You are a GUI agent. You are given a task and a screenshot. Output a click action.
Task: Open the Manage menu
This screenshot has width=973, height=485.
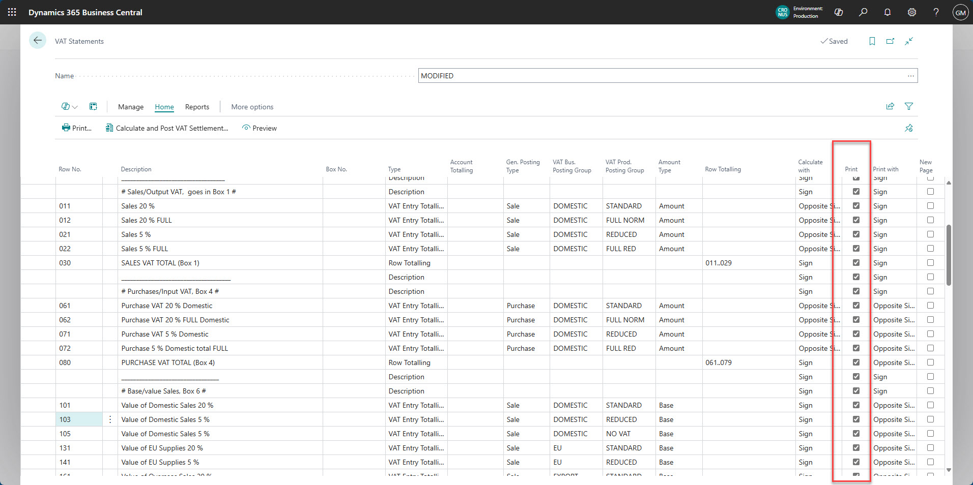(131, 107)
